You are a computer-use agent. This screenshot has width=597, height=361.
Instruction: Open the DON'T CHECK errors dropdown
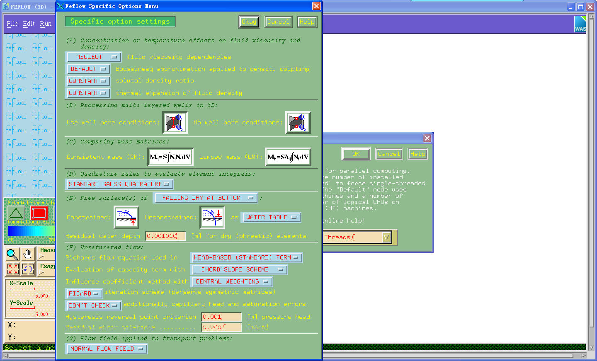tap(93, 305)
